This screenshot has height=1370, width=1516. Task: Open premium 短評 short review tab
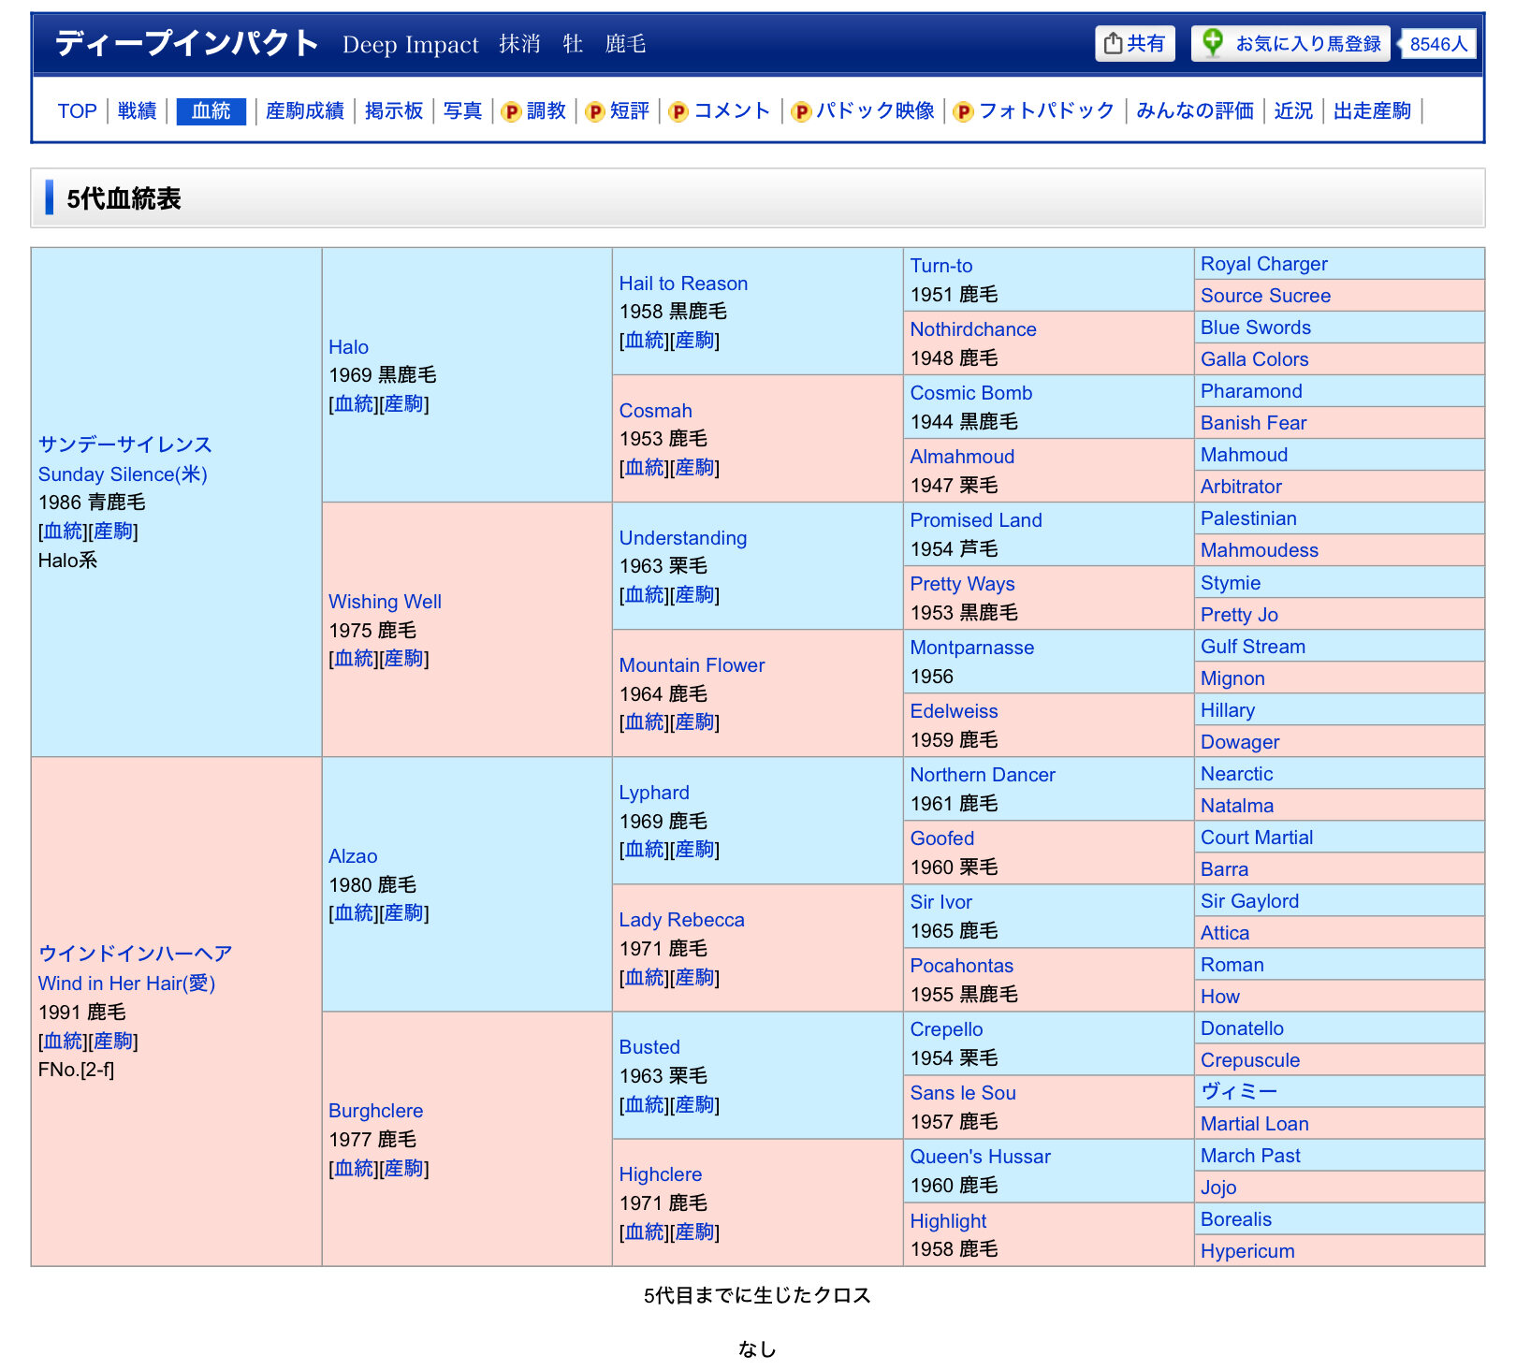[618, 111]
